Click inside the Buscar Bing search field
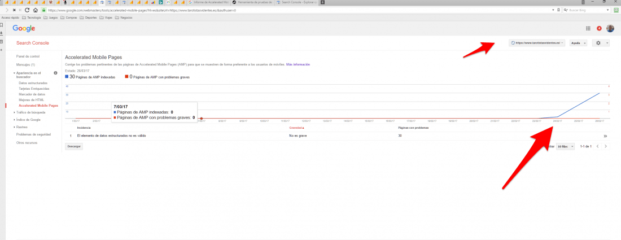 pyautogui.click(x=587, y=10)
